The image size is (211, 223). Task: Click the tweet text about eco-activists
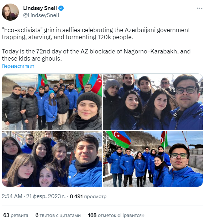click(x=96, y=33)
